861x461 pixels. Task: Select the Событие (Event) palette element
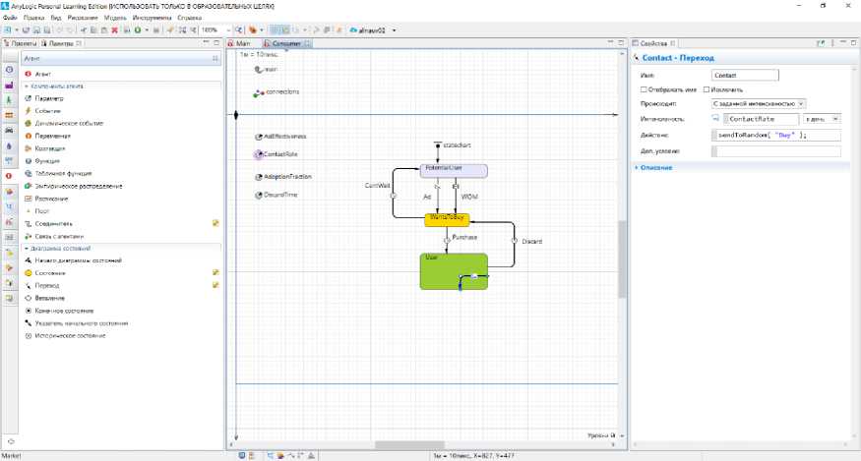(x=48, y=111)
